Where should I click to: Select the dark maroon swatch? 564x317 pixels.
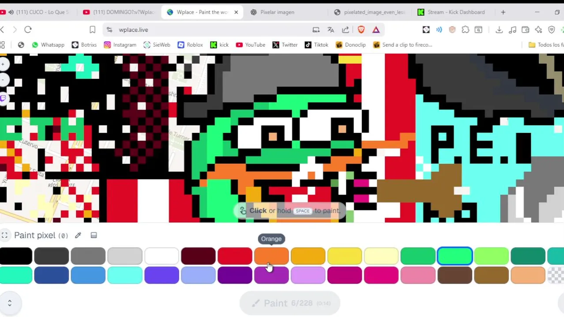point(198,256)
